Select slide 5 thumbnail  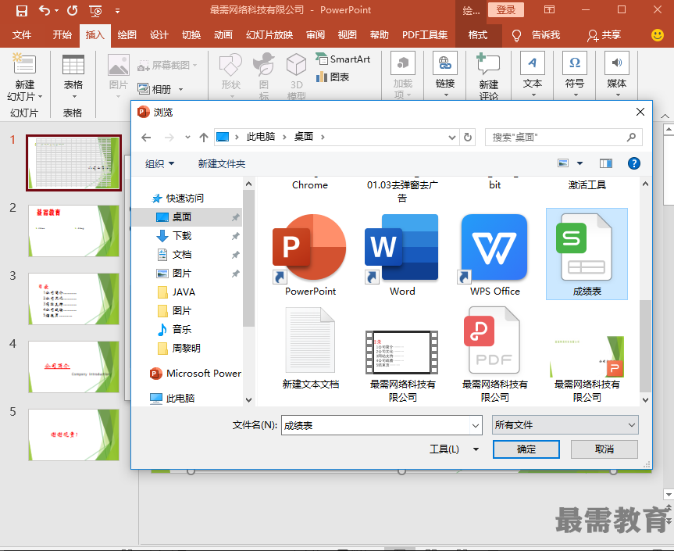pos(74,435)
